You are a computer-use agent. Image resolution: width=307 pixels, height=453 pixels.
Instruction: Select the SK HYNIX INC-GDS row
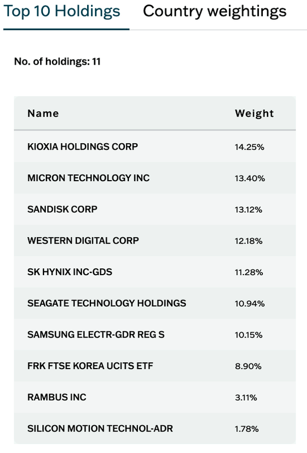click(155, 272)
